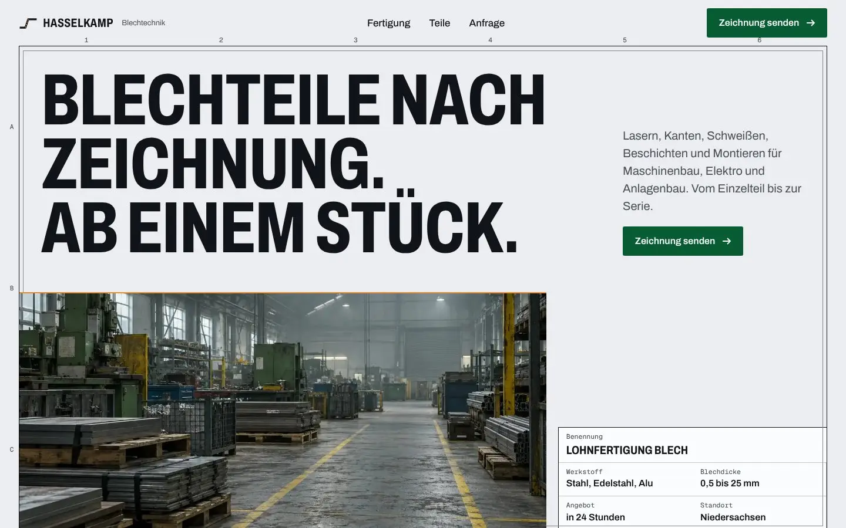Image resolution: width=846 pixels, height=528 pixels.
Task: Click the header Zeichnung senden button
Action: coord(767,23)
